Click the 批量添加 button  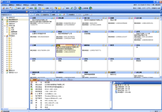(x=44, y=15)
